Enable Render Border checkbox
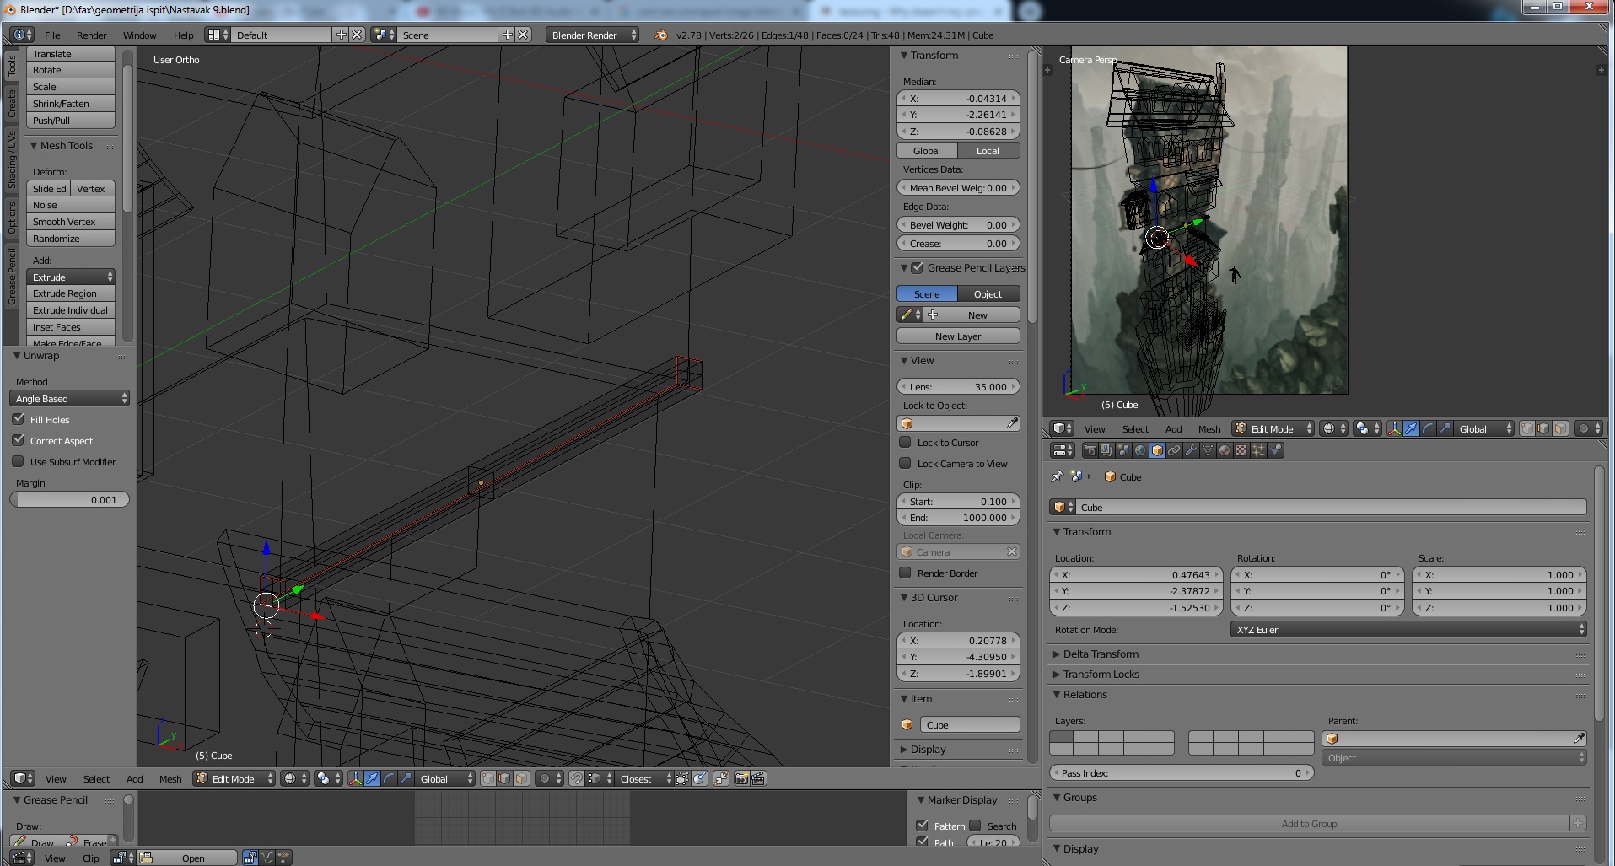This screenshot has height=866, width=1615. tap(905, 573)
